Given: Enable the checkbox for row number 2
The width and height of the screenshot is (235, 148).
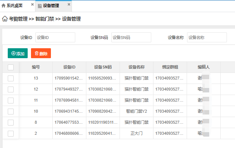Looking at the screenshot, I should click(x=11, y=133).
